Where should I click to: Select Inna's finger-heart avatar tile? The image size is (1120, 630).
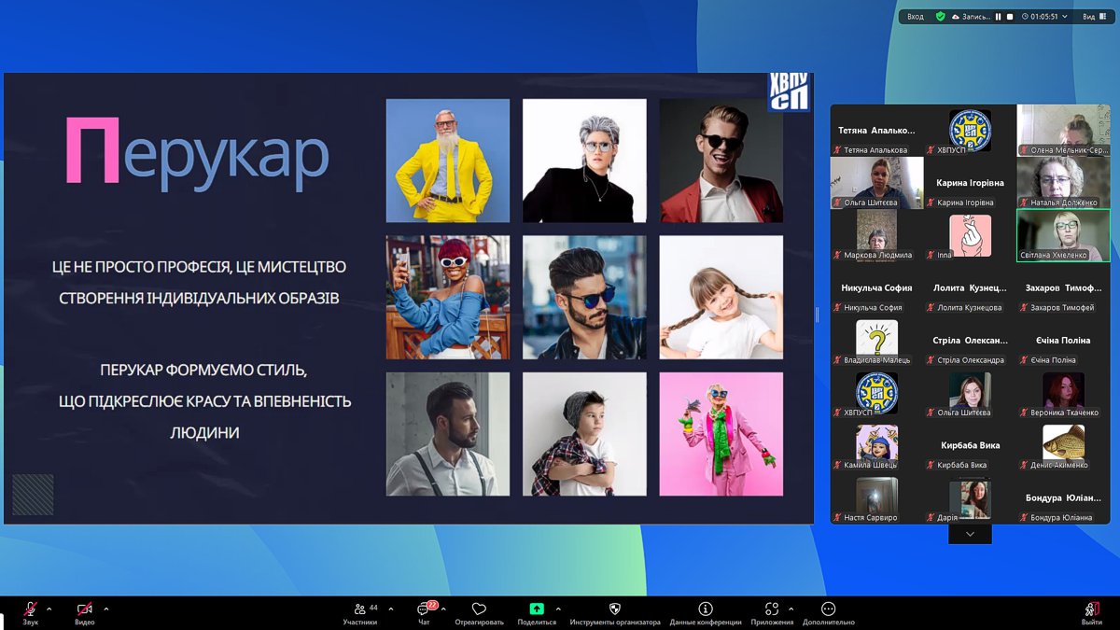pos(970,235)
